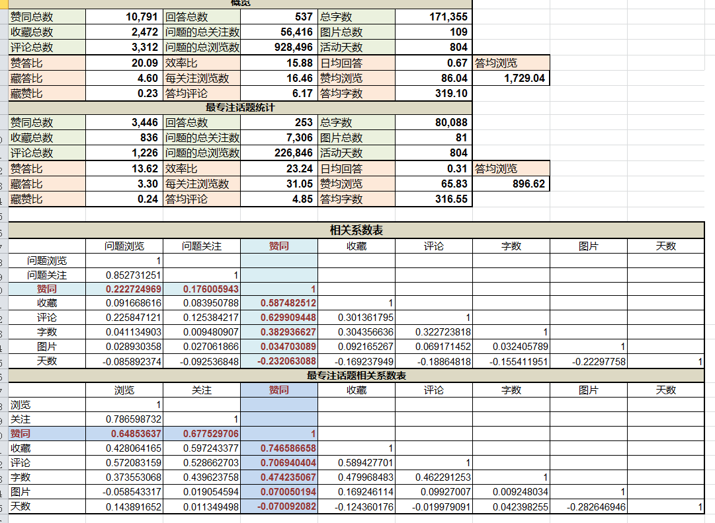Click the cell showing 0.301361795
This screenshot has height=523, width=715.
356,318
